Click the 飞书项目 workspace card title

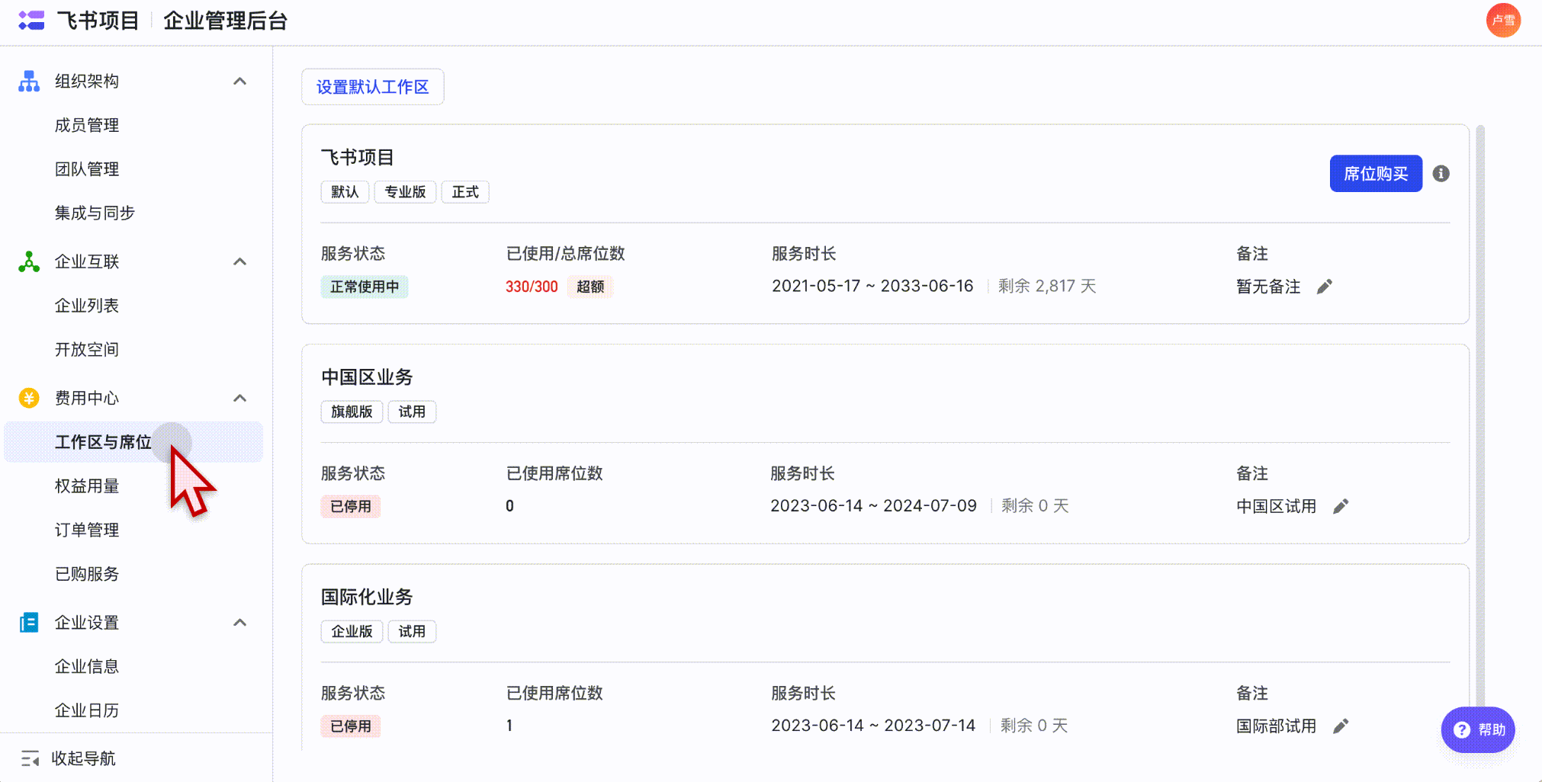coord(358,158)
